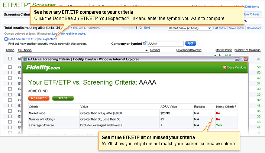
Task: Go to results page 2
Action: coord(140,28)
